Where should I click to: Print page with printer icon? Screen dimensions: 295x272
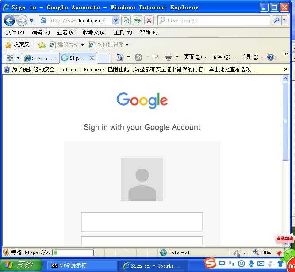click(x=169, y=57)
